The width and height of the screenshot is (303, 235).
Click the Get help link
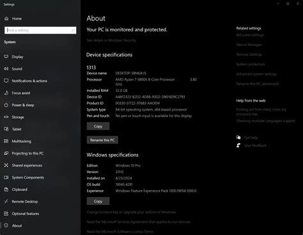[251, 137]
